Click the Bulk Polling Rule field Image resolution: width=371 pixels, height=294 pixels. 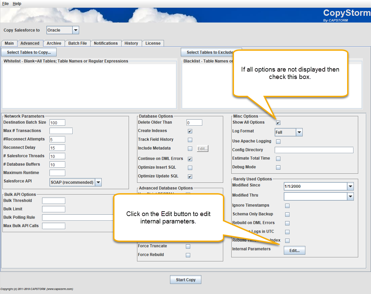tap(78, 217)
